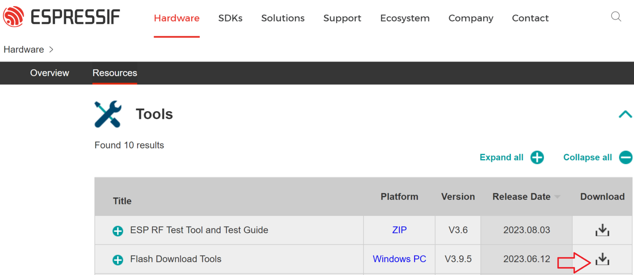Click the Tools wrench and screwdriver icon
Screen dimensions: 634x275
108,114
